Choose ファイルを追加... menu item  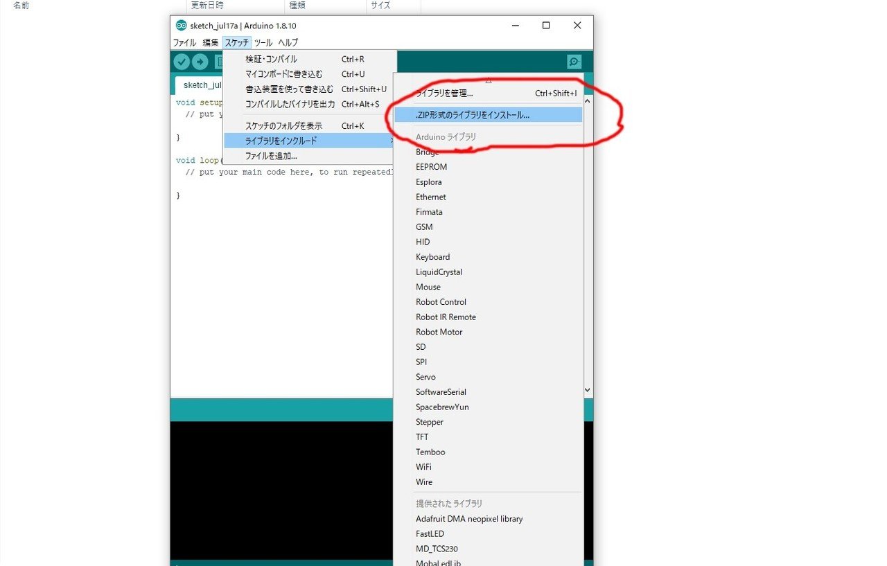click(x=310, y=156)
